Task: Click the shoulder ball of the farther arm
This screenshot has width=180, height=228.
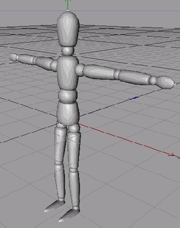Action: click(54, 65)
